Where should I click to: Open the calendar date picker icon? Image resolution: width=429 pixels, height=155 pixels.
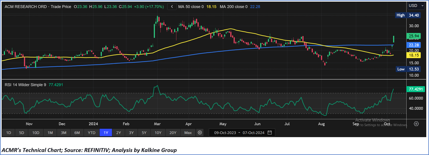270,133
